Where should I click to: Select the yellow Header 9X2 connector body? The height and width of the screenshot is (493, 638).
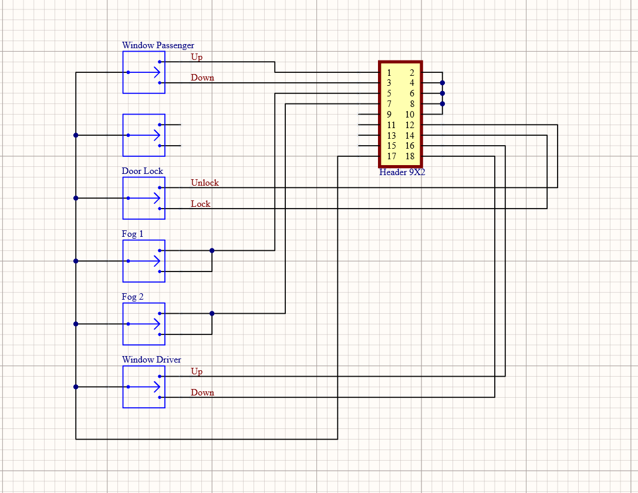coord(400,114)
